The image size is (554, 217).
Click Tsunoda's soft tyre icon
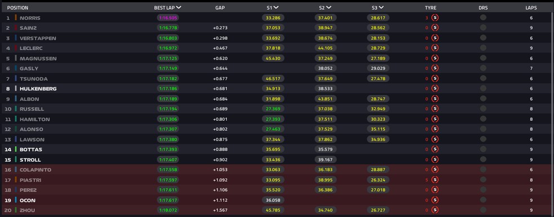coord(435,78)
